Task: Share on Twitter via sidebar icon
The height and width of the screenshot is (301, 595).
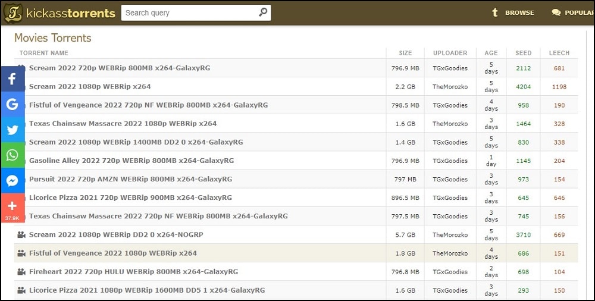Action: point(12,130)
